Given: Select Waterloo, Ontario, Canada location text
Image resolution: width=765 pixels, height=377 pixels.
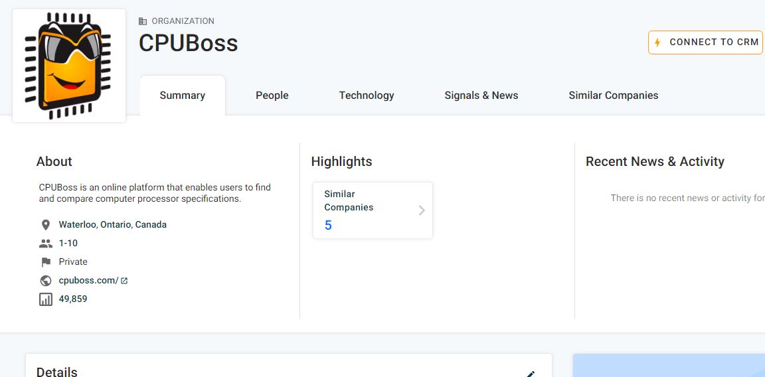Looking at the screenshot, I should click(113, 225).
